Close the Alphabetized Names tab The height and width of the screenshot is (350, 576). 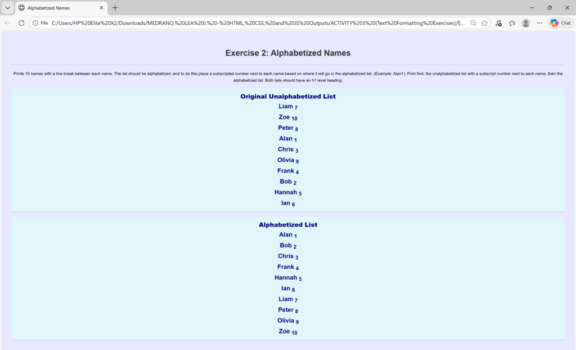(101, 8)
